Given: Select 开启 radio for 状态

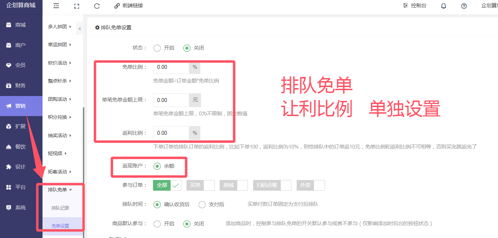Looking at the screenshot, I should coord(157,48).
